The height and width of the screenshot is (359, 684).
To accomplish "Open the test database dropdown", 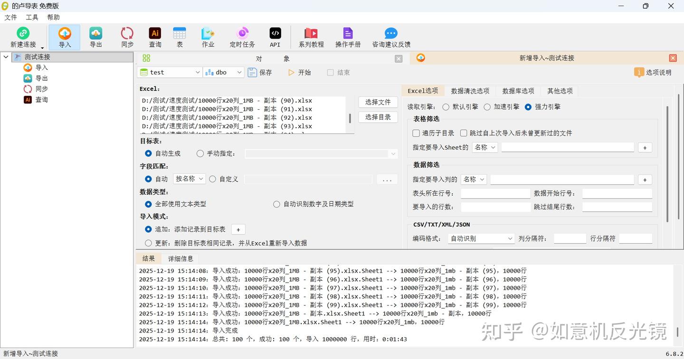I will [170, 72].
